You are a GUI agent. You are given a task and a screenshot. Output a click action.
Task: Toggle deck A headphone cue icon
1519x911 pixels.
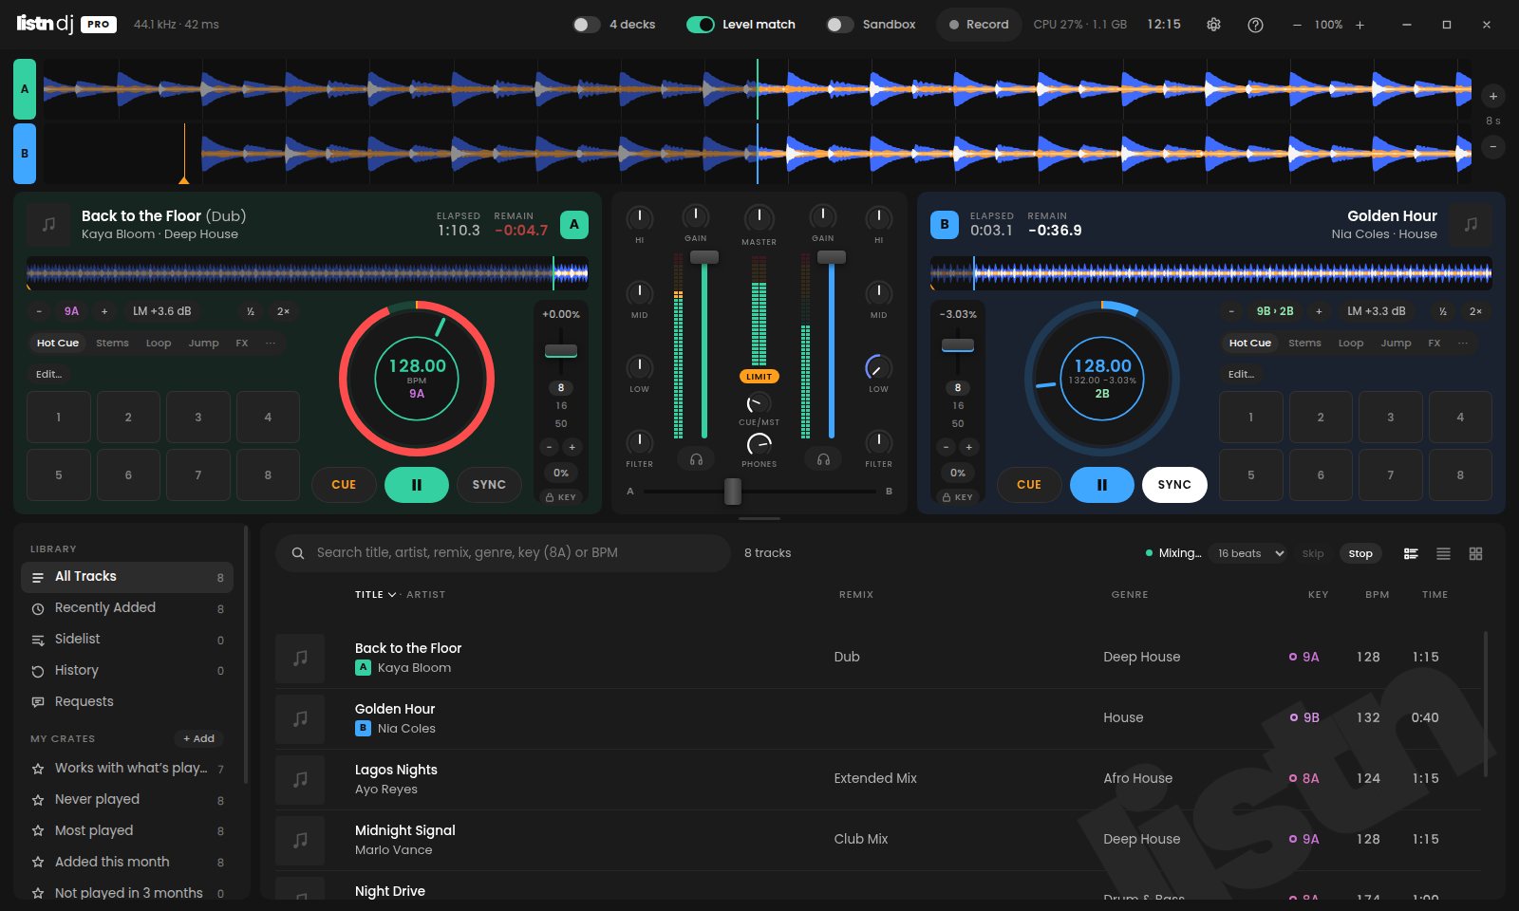(x=696, y=459)
